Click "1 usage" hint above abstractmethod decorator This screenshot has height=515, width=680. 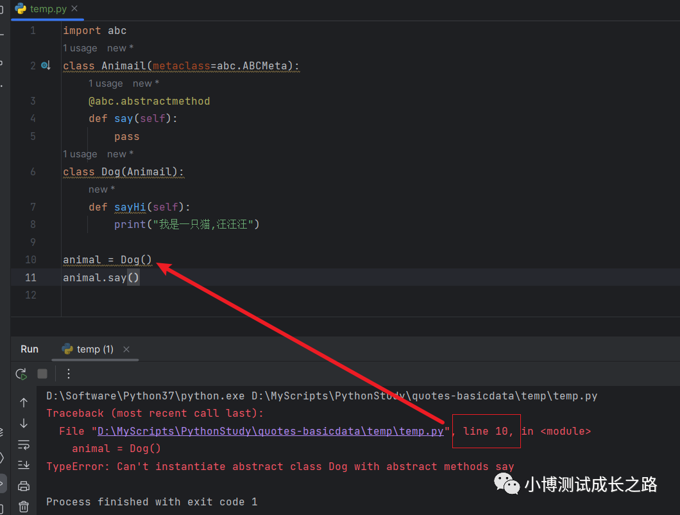pyautogui.click(x=106, y=83)
